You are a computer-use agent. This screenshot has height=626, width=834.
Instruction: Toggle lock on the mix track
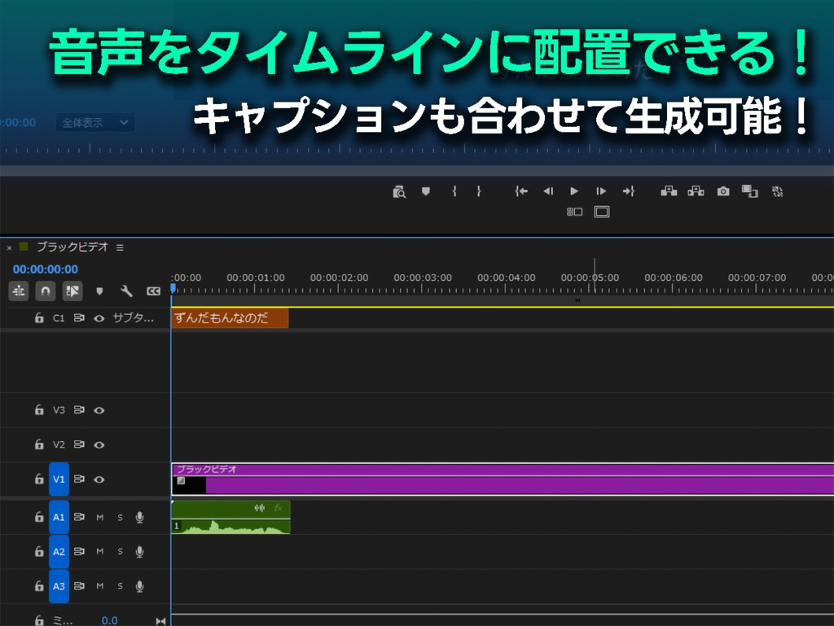point(39,620)
